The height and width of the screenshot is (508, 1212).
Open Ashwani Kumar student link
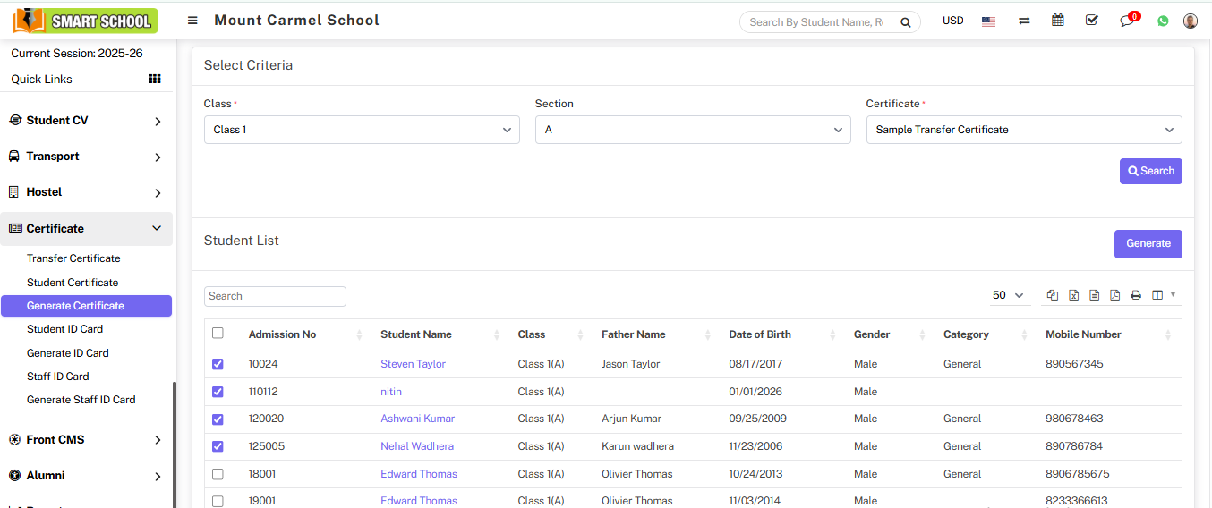click(x=417, y=419)
